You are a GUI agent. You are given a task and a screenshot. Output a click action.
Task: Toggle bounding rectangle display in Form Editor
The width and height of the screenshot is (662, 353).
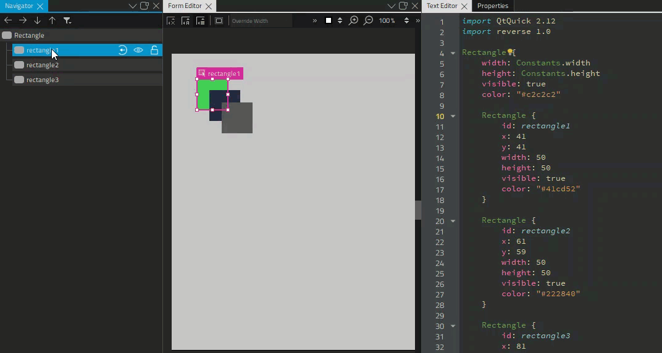(219, 20)
